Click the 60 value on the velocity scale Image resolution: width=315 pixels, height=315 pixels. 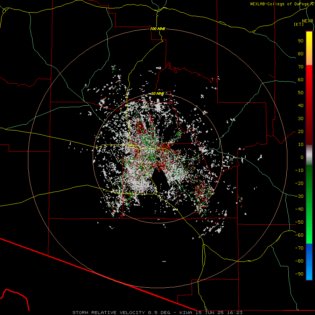tap(301, 80)
